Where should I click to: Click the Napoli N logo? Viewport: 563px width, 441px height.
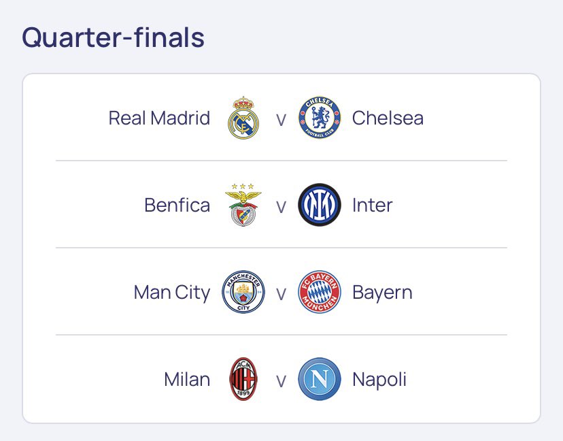click(320, 379)
